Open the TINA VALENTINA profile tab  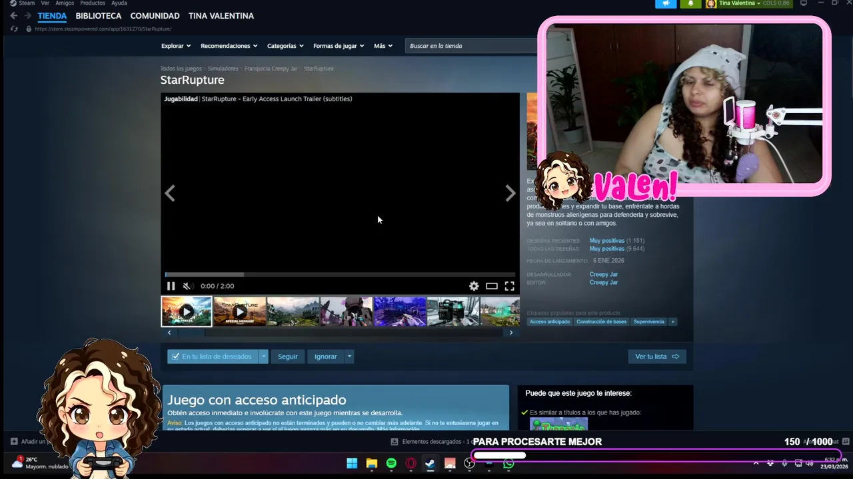pos(221,16)
